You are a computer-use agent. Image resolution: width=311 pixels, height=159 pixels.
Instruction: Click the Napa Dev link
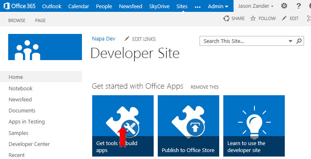[x=104, y=39]
